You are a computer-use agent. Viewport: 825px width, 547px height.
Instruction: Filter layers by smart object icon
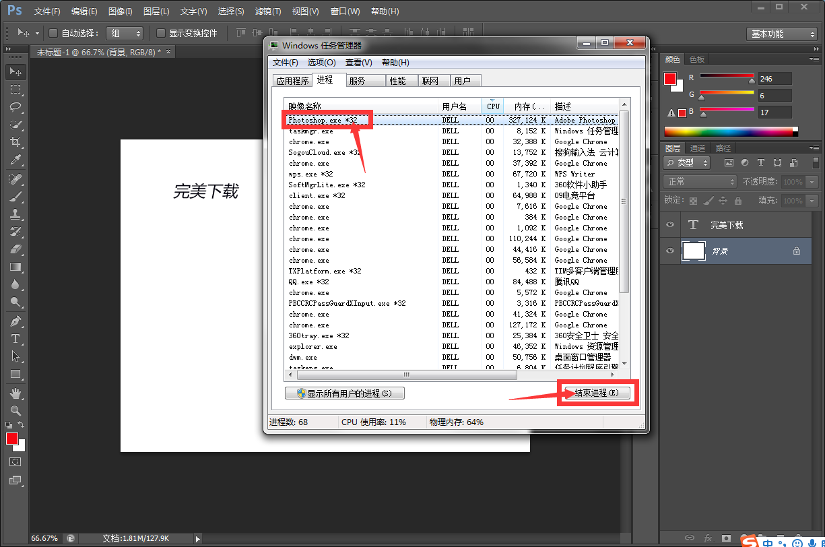(793, 163)
